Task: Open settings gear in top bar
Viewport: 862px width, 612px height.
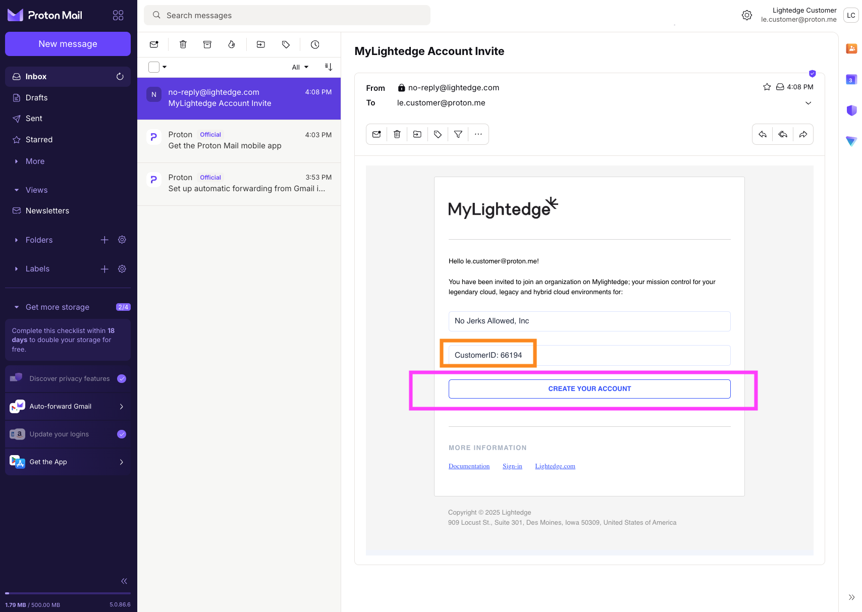Action: pos(747,15)
